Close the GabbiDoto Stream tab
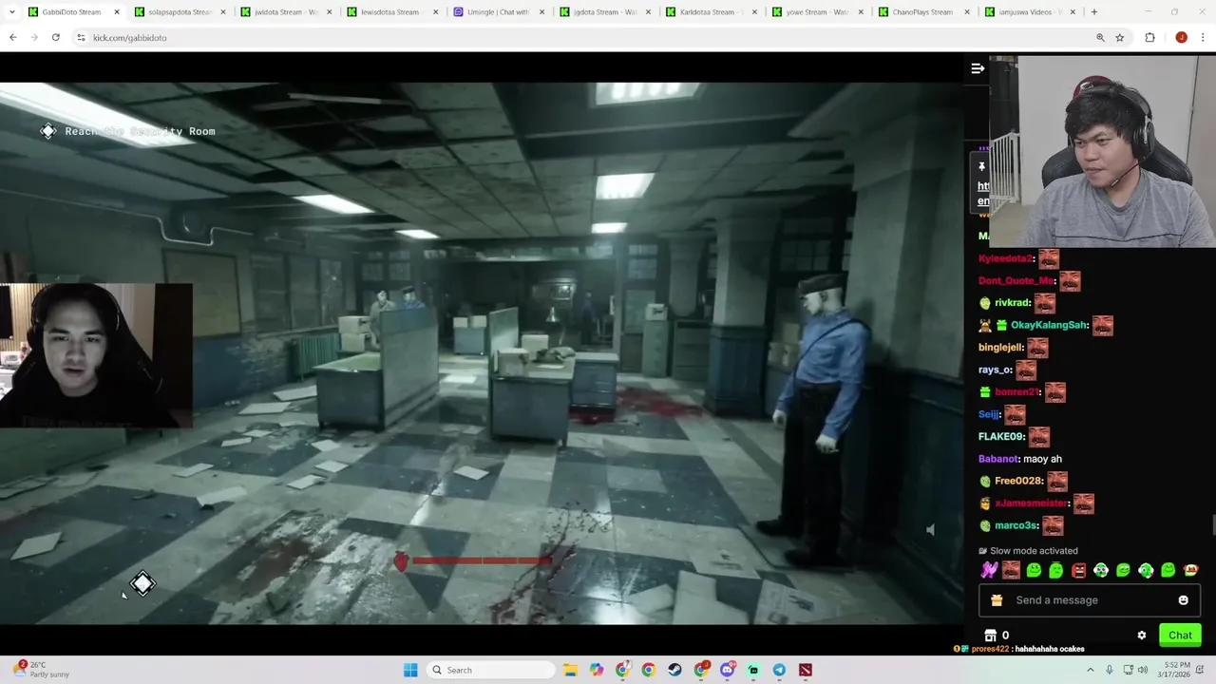The image size is (1216, 684). (117, 12)
